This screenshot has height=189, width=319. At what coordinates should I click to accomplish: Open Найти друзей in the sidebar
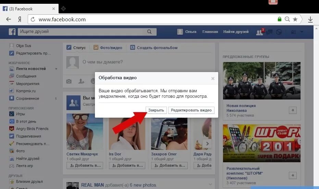click(x=28, y=159)
